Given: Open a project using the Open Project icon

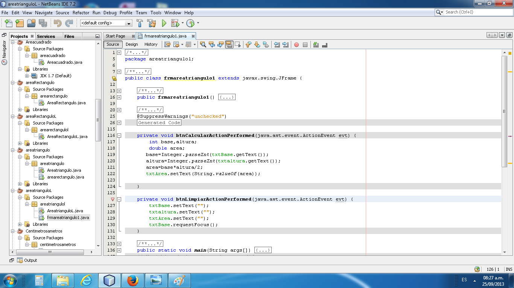Looking at the screenshot, I should click(x=32, y=23).
